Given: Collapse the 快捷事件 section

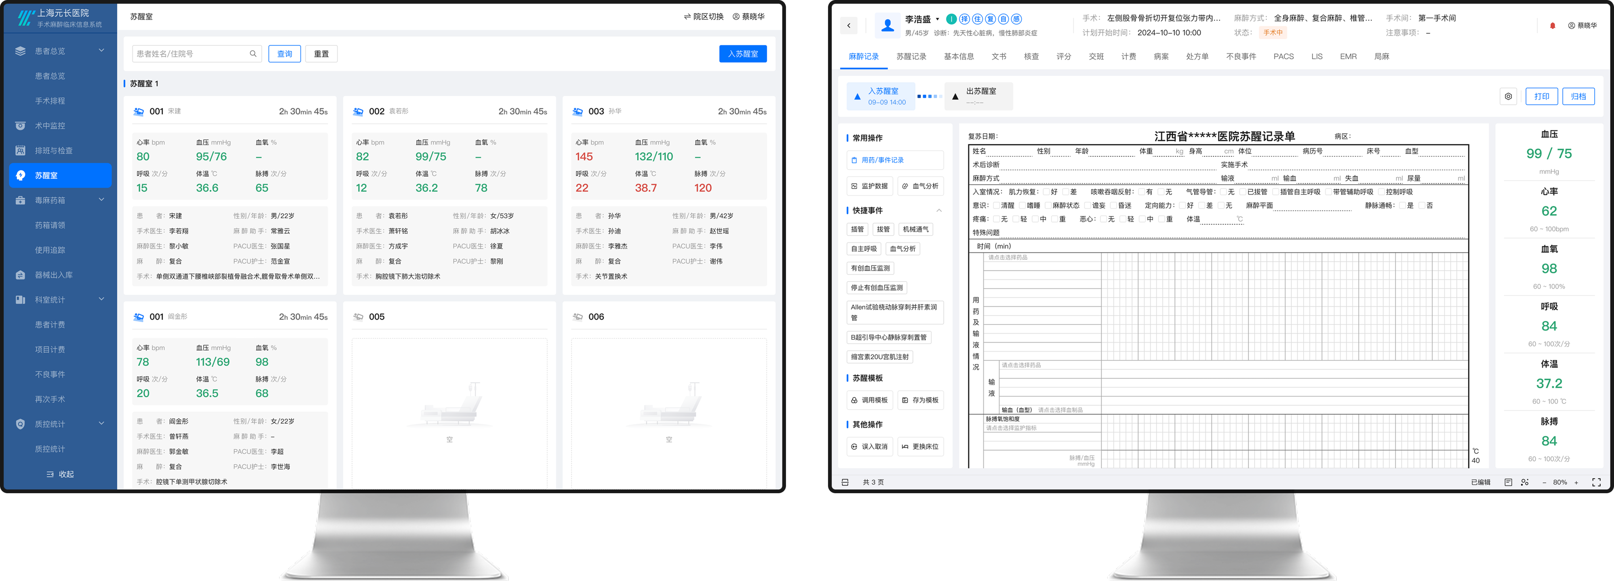Looking at the screenshot, I should click(938, 210).
